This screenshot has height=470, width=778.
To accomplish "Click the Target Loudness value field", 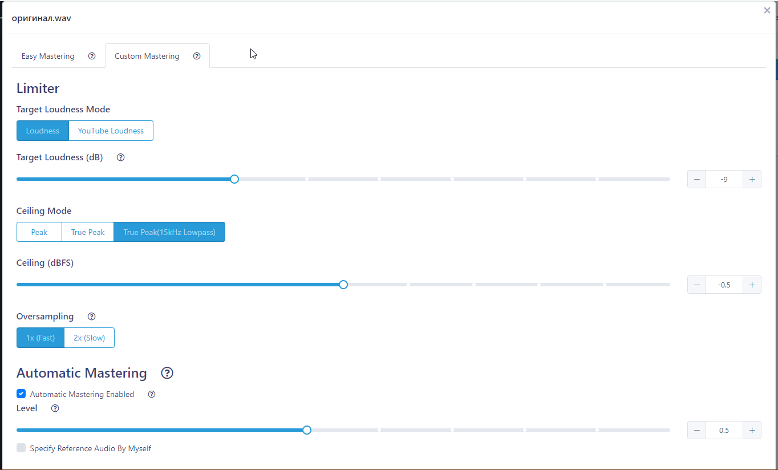I will click(x=724, y=179).
